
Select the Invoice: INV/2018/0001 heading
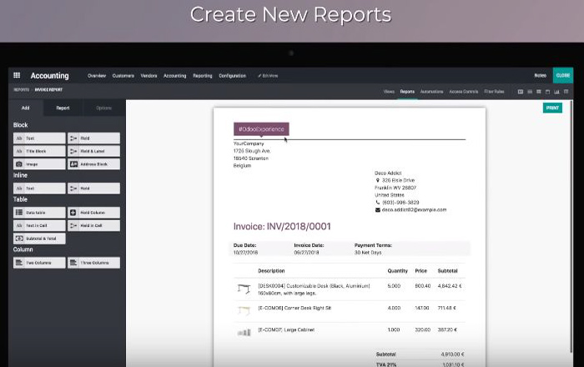[x=282, y=226]
